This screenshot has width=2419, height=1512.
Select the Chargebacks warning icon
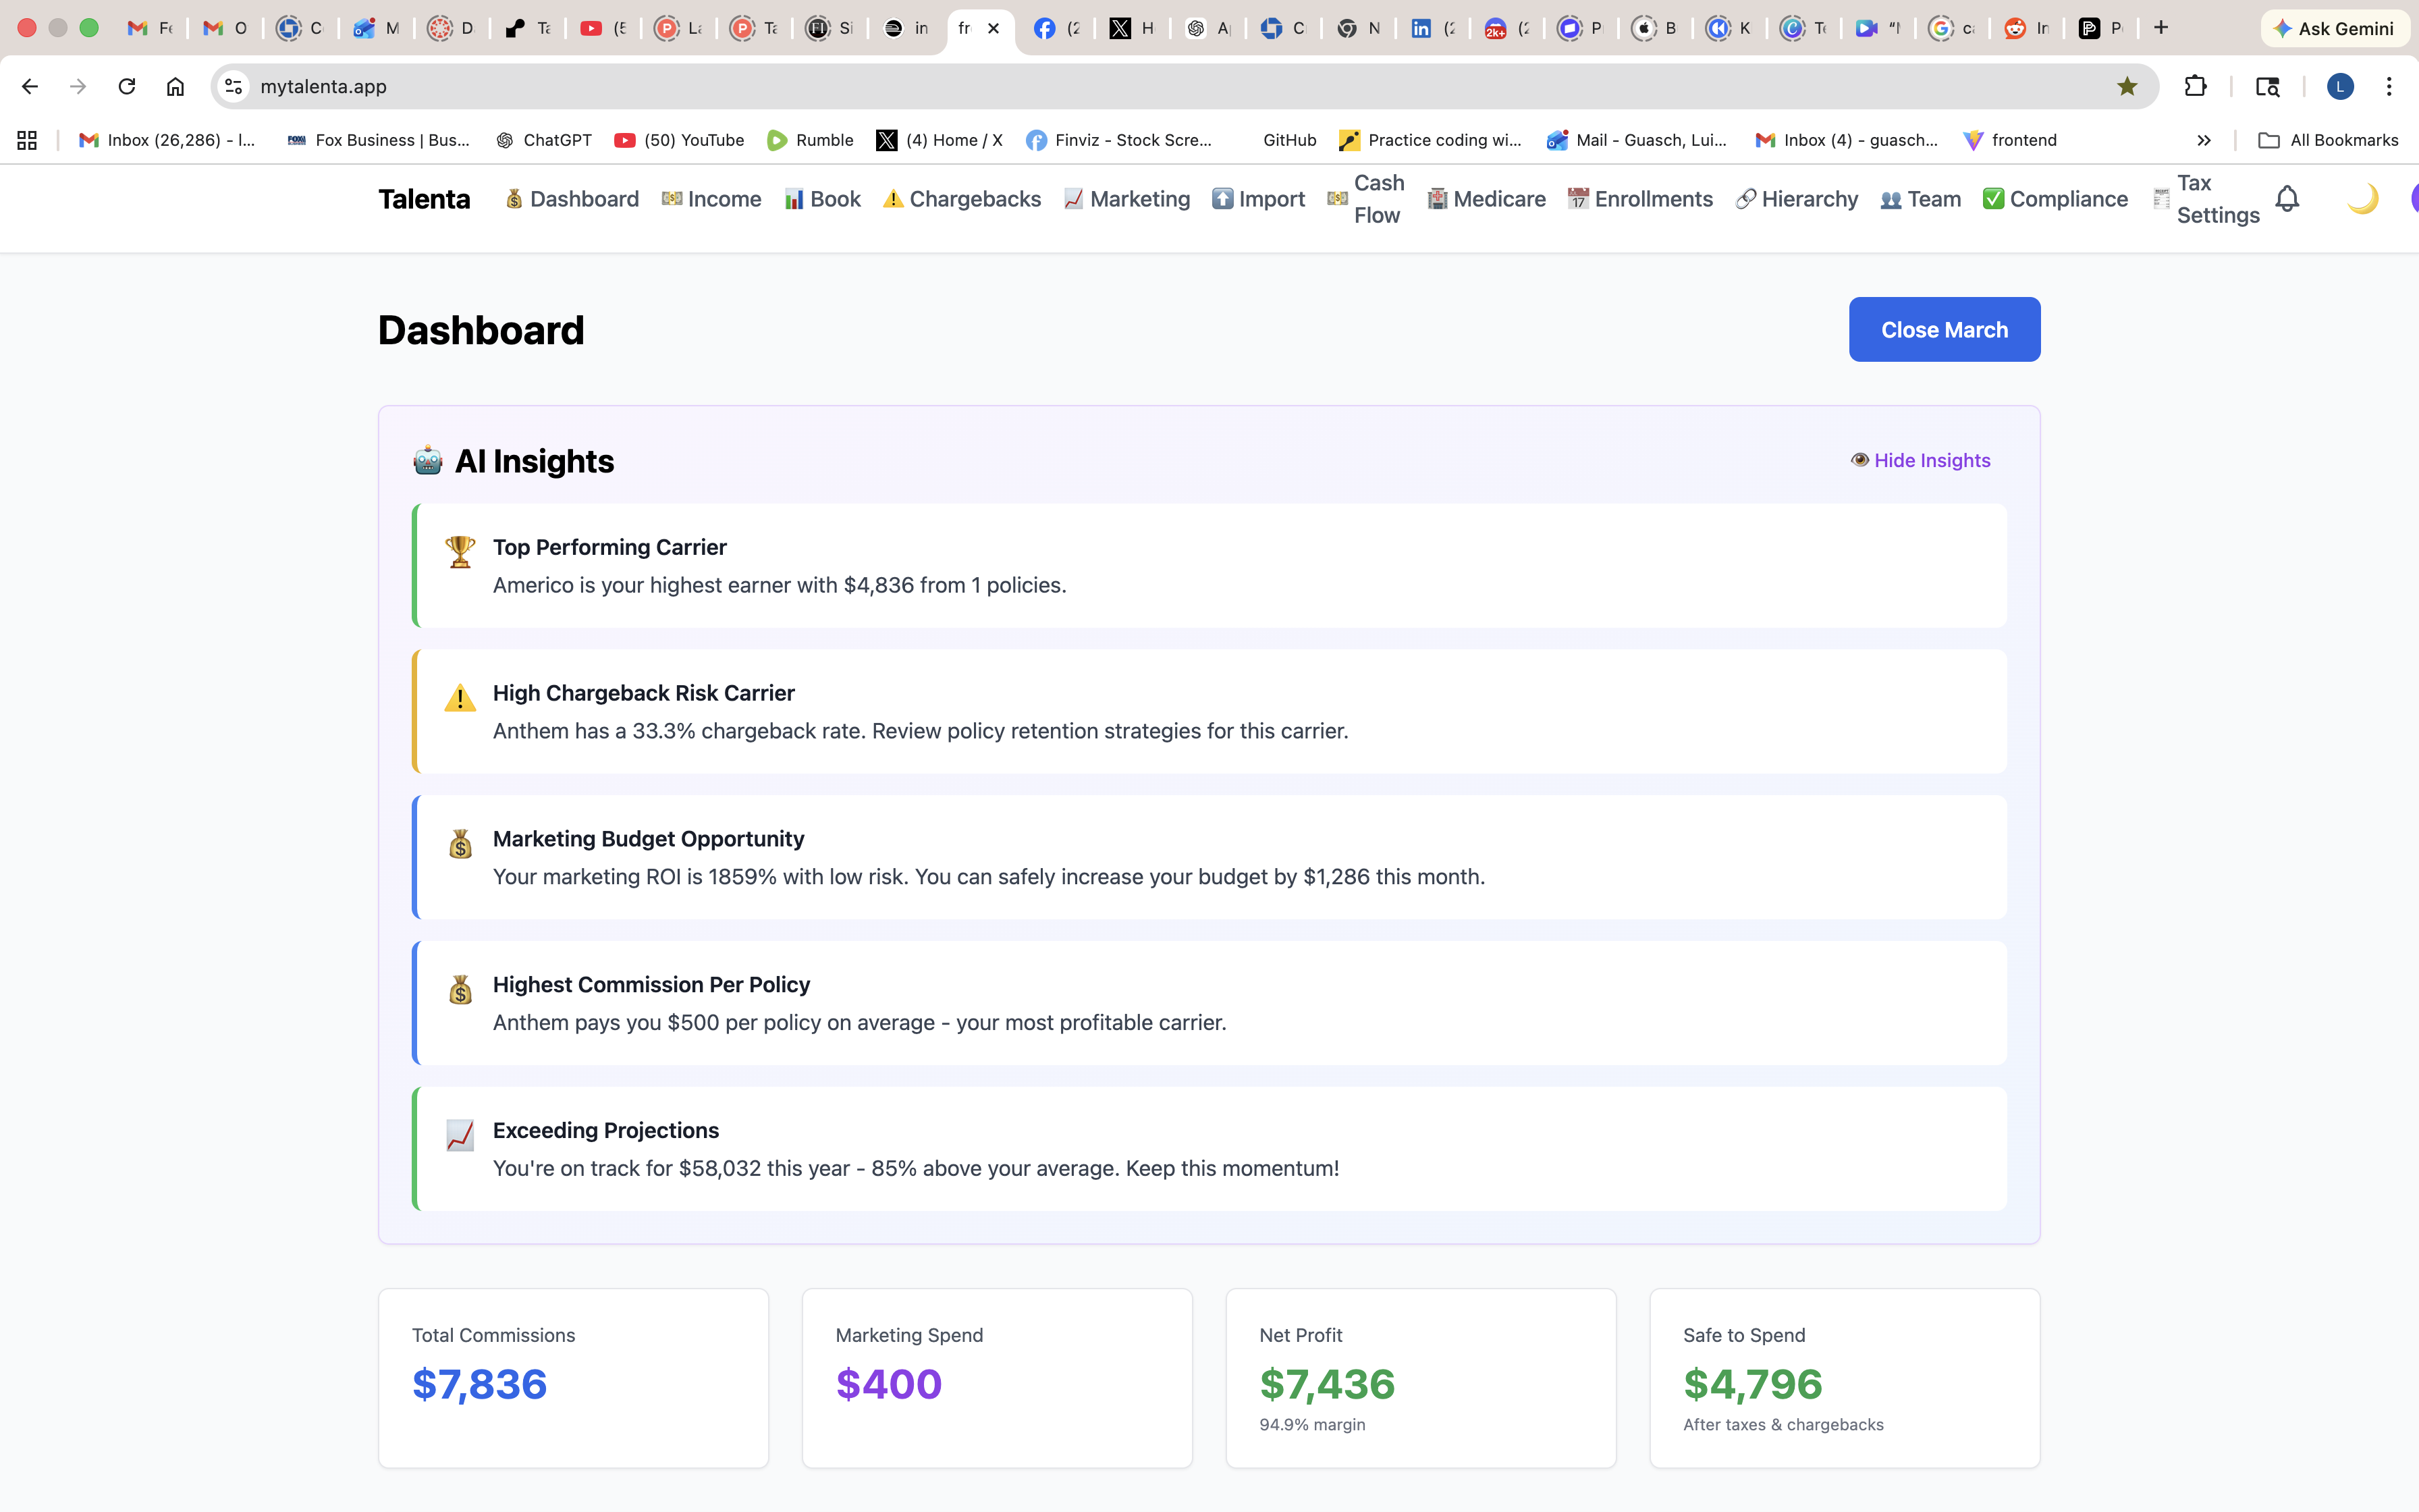pos(893,199)
